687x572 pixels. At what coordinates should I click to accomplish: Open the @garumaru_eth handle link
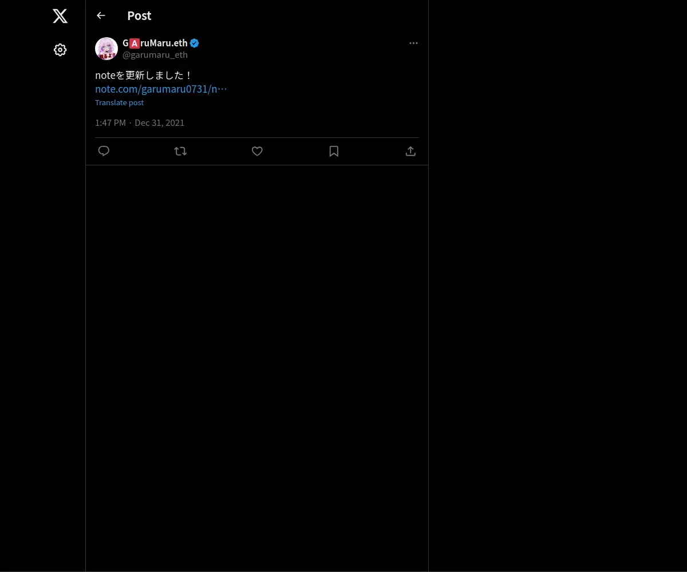(x=155, y=55)
